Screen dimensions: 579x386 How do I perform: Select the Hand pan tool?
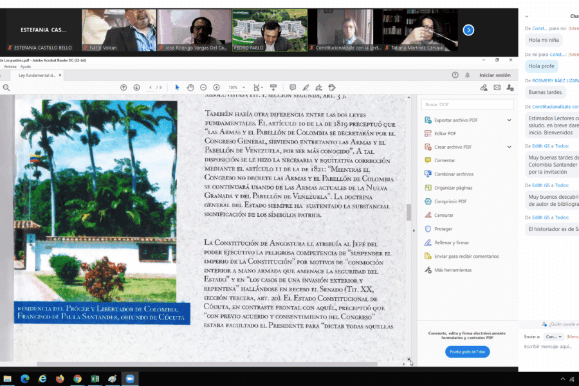coord(190,87)
